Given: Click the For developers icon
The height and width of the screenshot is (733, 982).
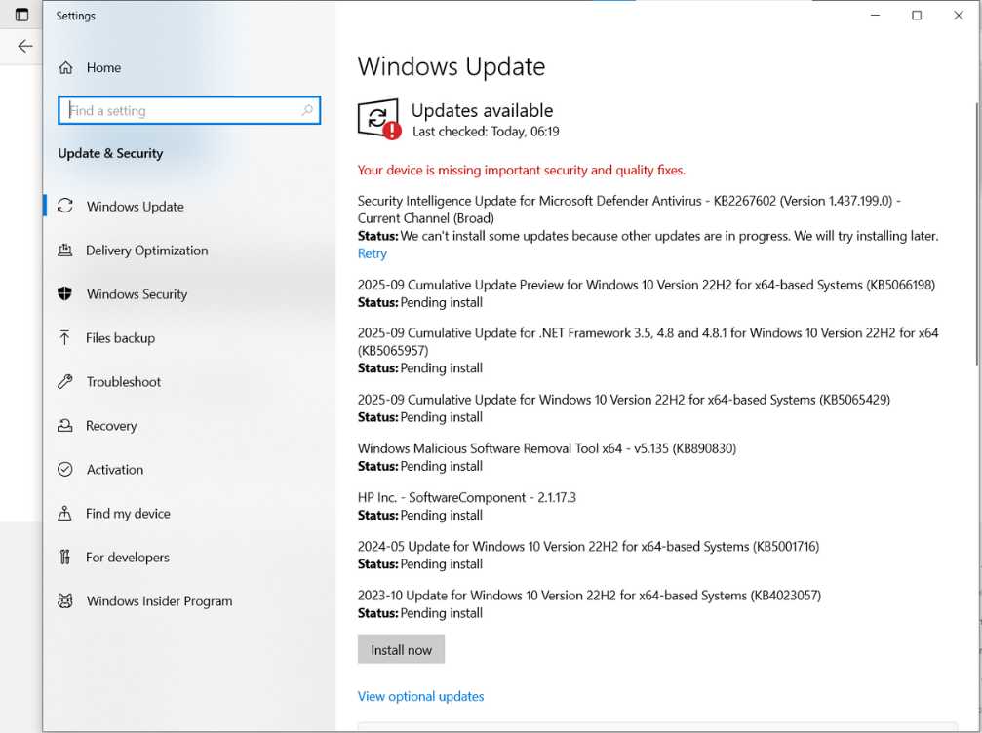Looking at the screenshot, I should pos(65,558).
